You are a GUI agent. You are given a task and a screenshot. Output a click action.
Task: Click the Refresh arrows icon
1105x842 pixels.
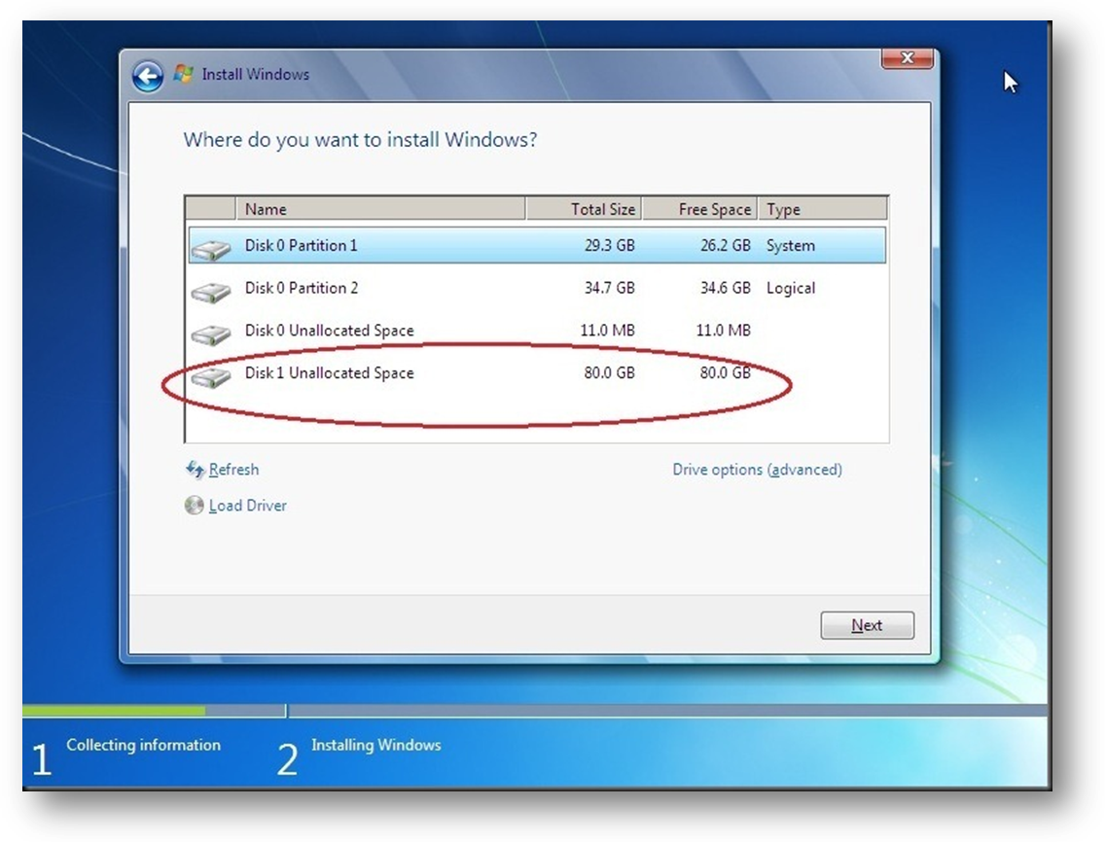point(195,470)
